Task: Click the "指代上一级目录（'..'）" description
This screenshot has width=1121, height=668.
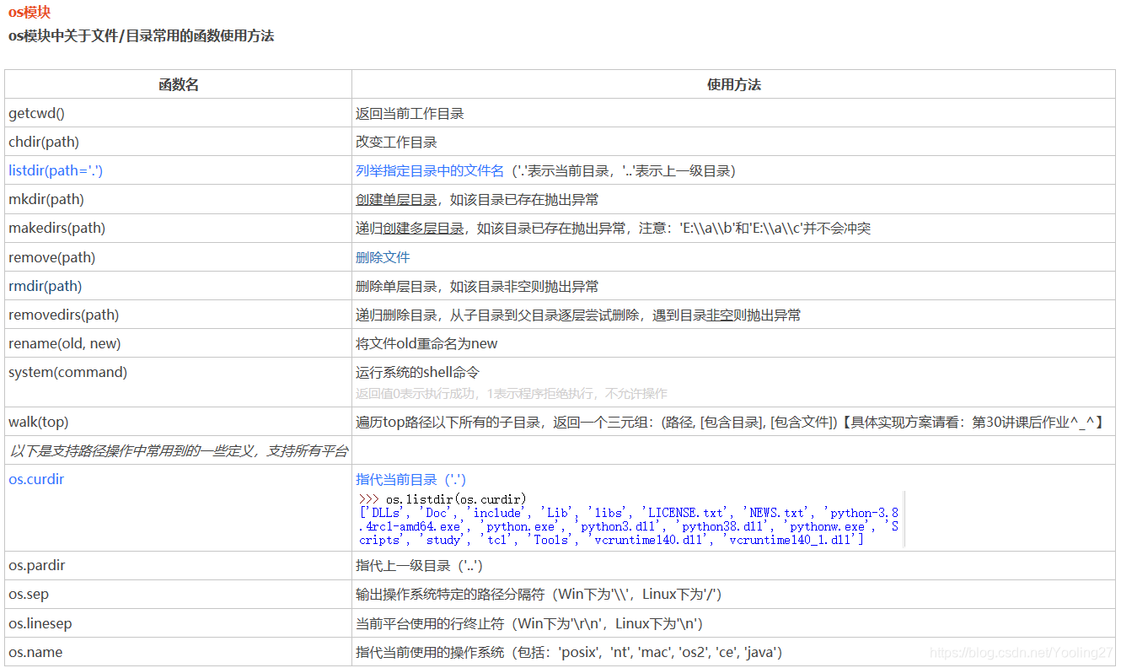Action: point(419,565)
